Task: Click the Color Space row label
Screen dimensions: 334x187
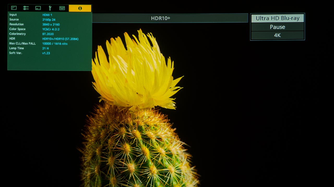Action: coord(17,29)
